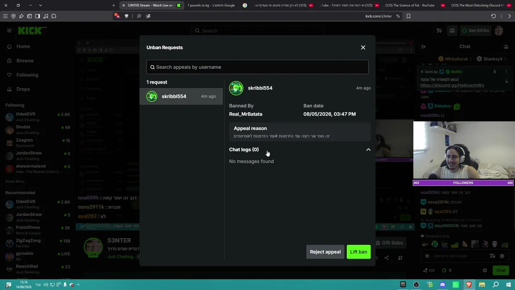
Task: Open the user profile avatar menu
Action: (499, 31)
